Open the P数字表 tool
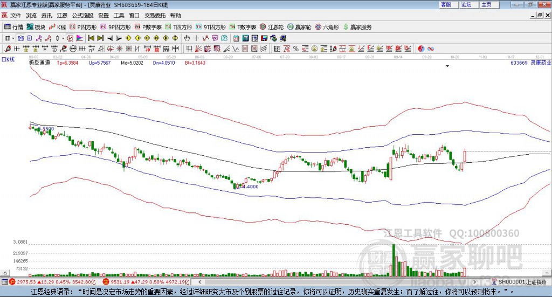This screenshot has height=297, width=552. coord(148,27)
